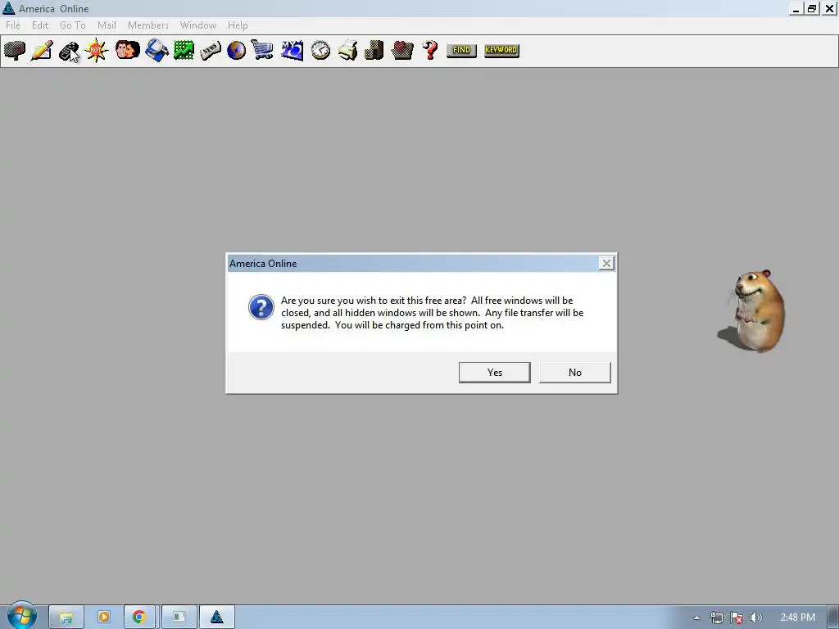
Task: Open the News newspaper icon
Action: coord(211,51)
